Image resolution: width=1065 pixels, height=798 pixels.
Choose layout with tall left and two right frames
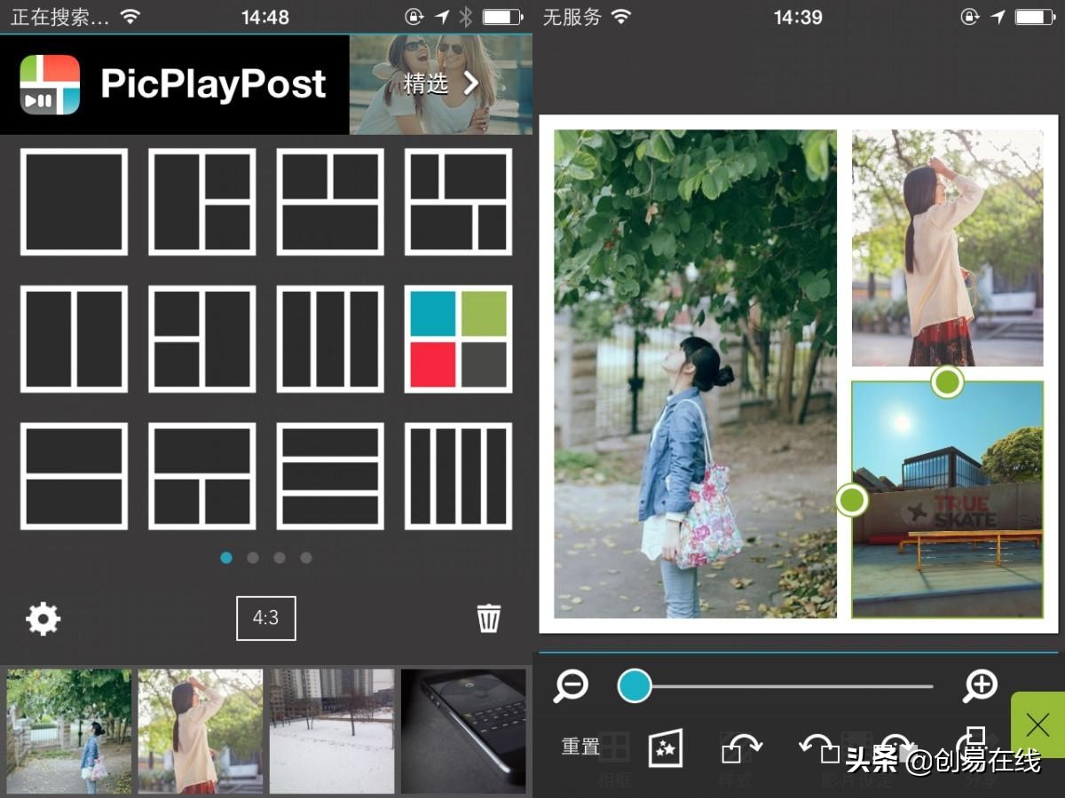[x=202, y=202]
